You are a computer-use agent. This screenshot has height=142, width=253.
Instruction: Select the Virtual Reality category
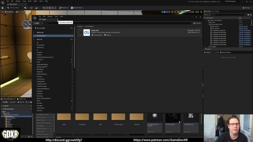pyautogui.click(x=53, y=36)
